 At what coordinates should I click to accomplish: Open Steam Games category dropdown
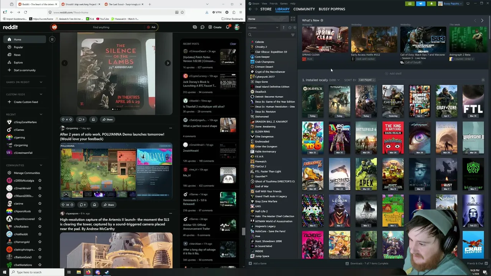point(264,28)
